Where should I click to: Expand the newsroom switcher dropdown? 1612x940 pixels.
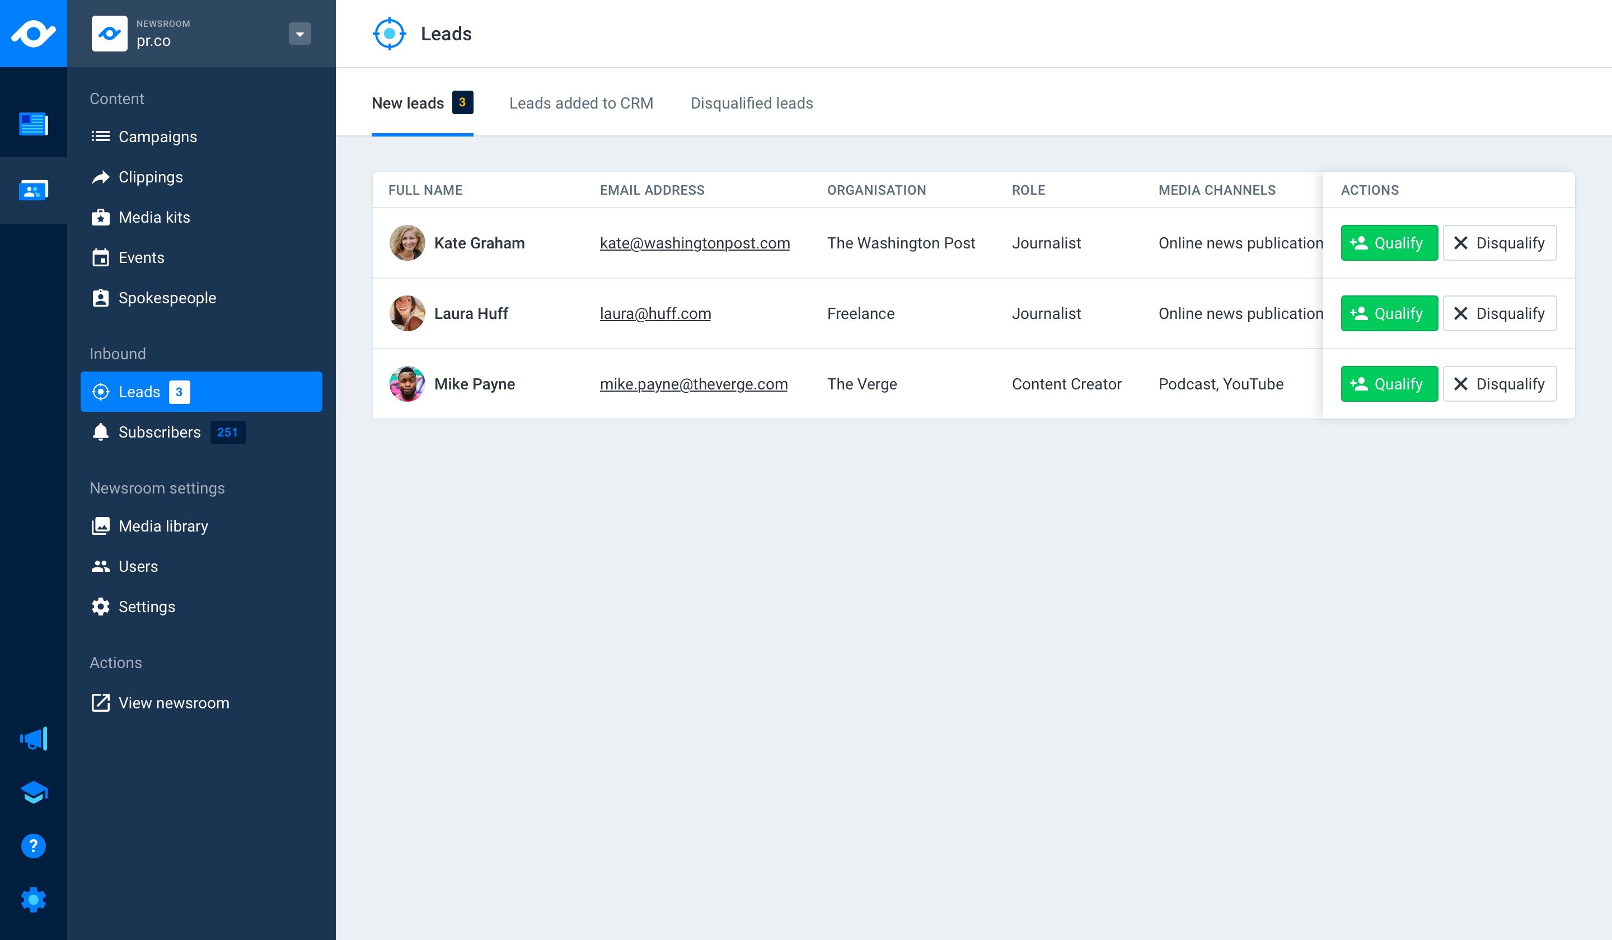[x=300, y=34]
